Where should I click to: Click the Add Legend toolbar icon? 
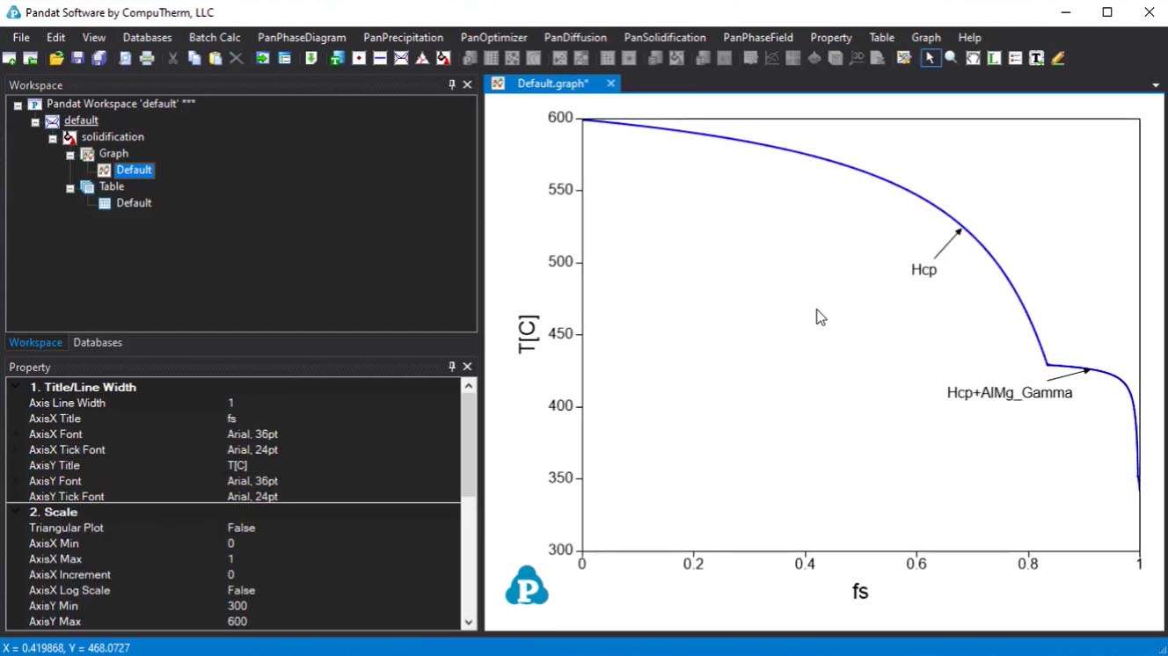pos(994,59)
